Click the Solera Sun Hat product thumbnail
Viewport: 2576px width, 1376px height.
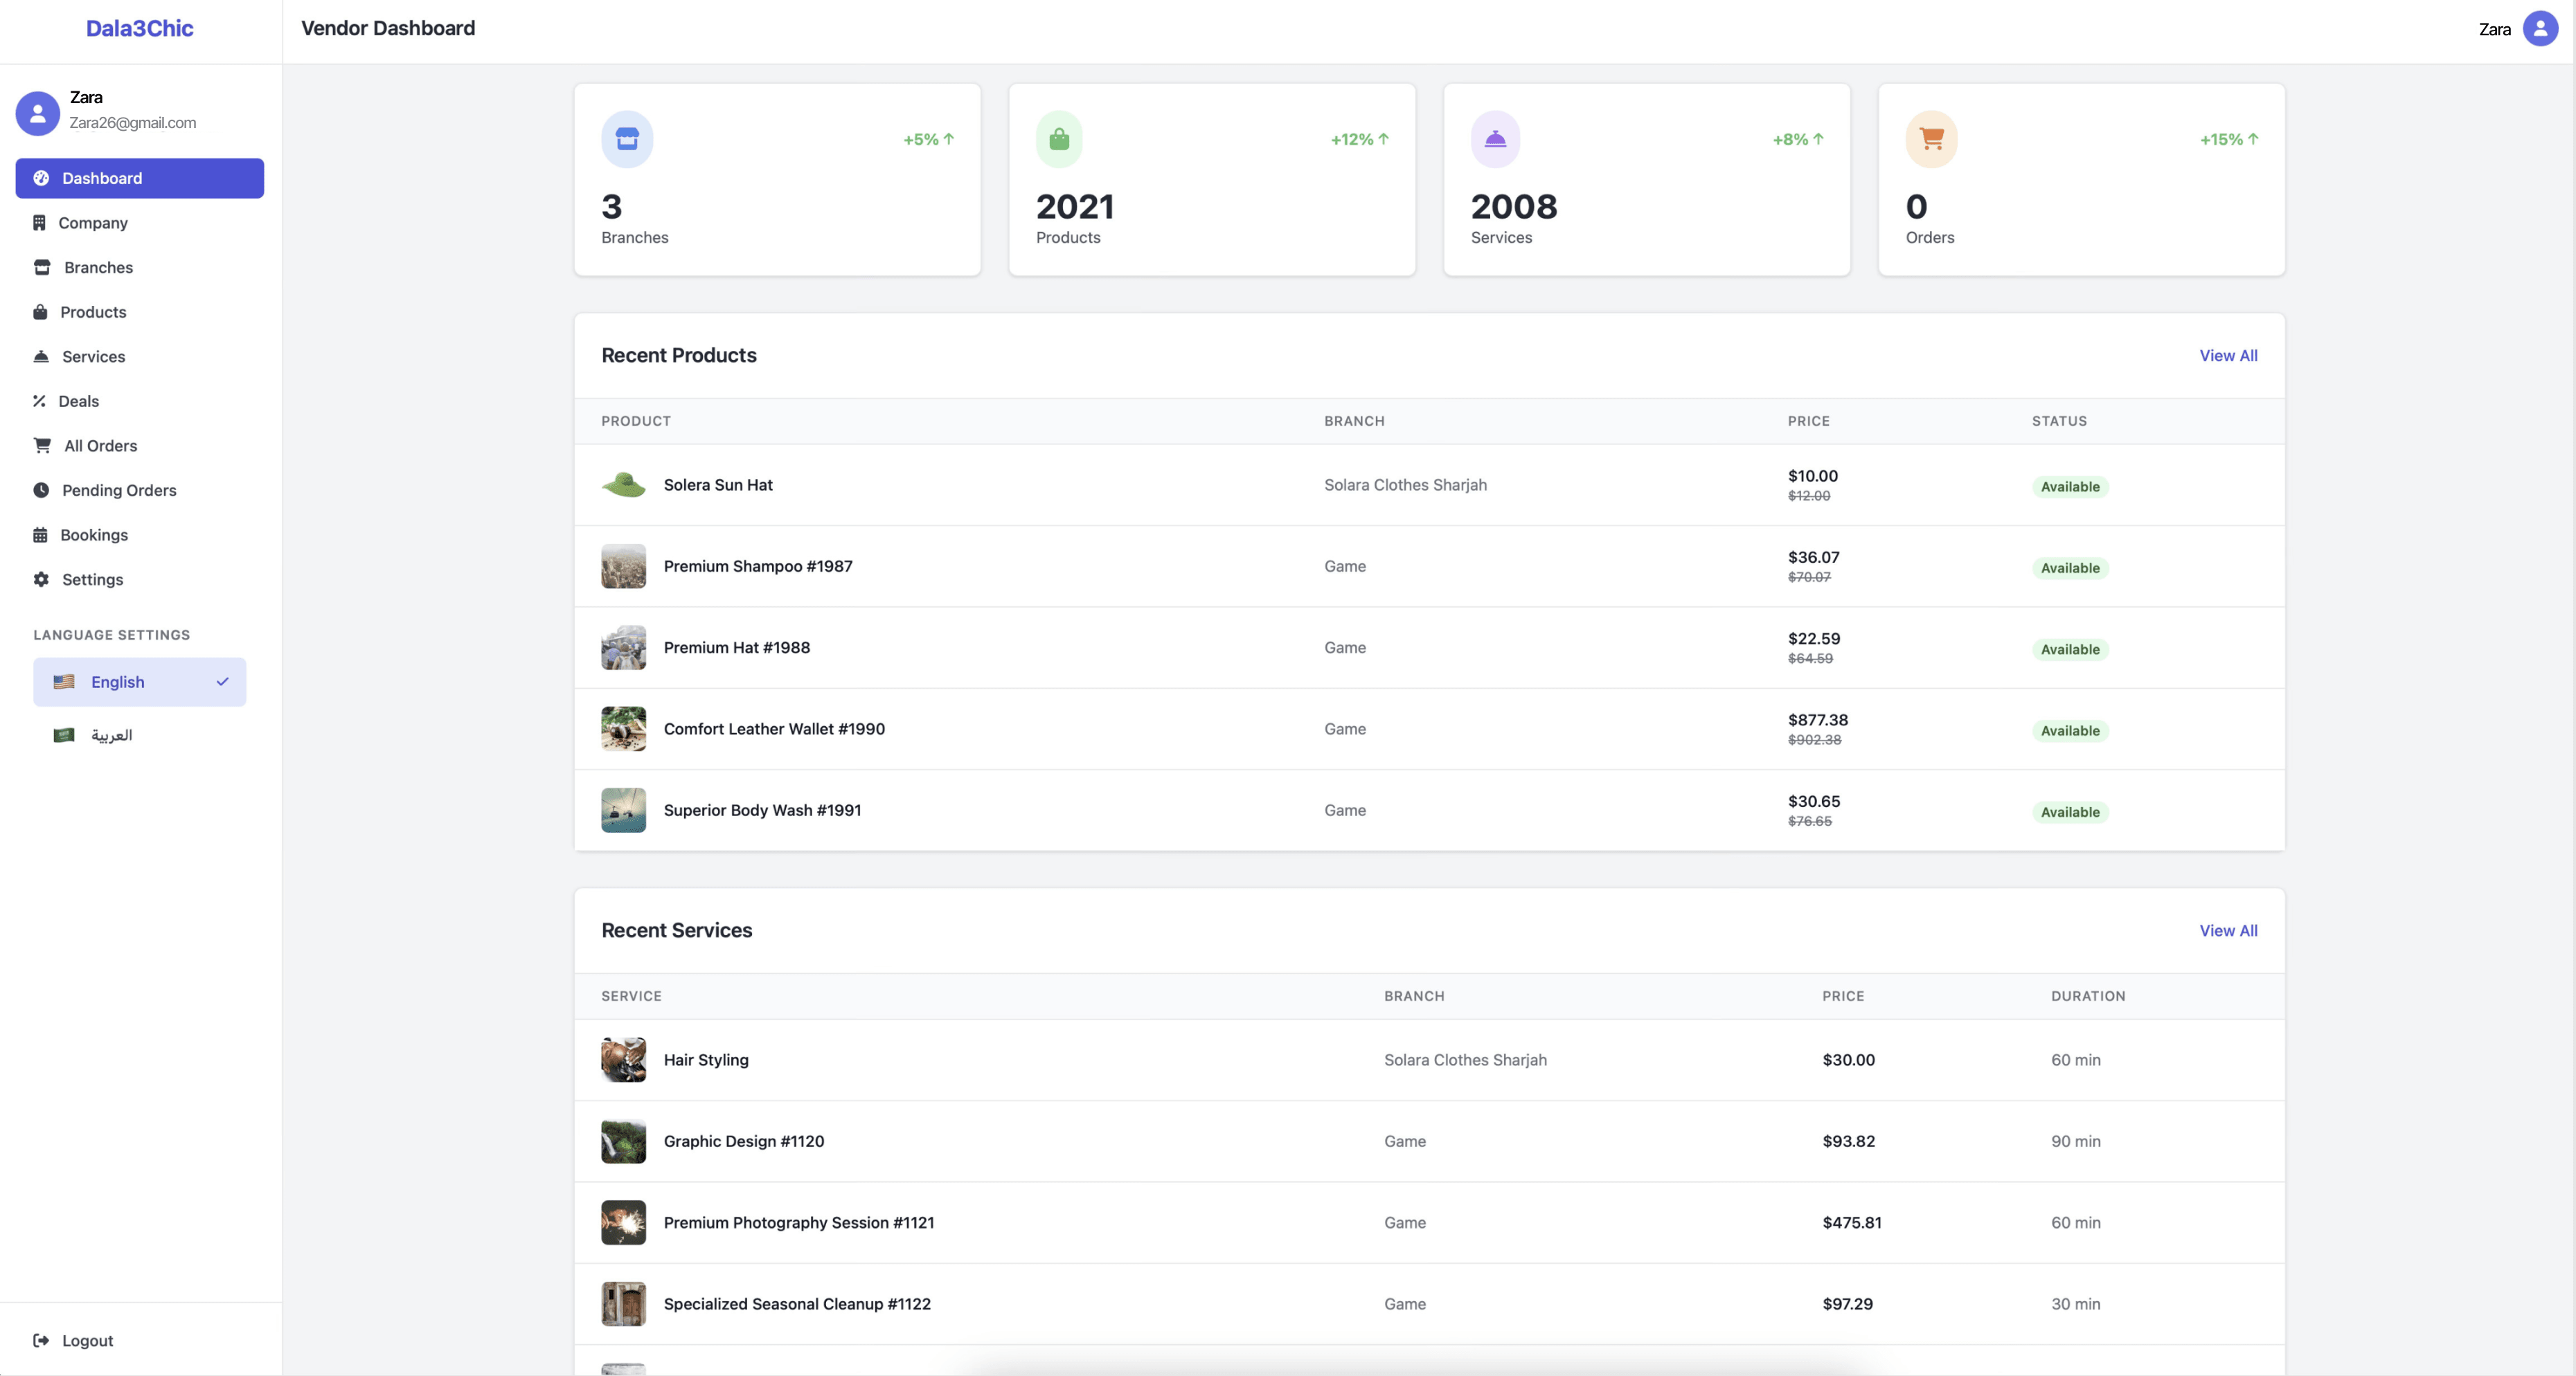click(624, 485)
